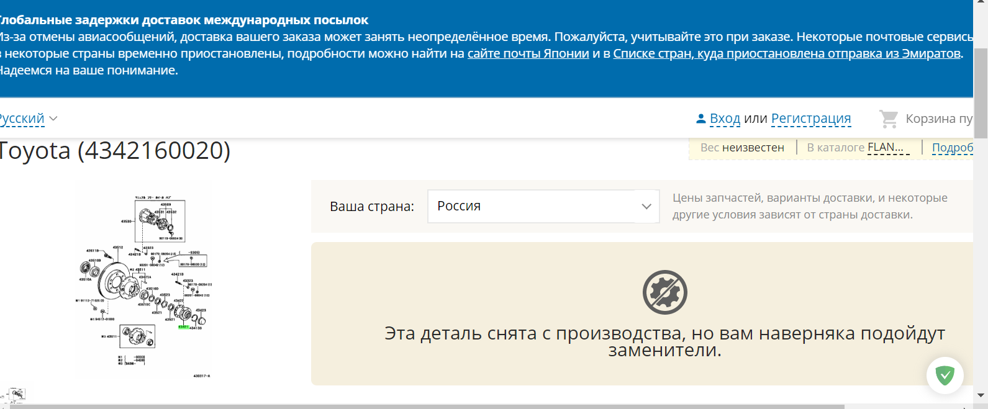Open the shopping cart icon

pyautogui.click(x=889, y=119)
